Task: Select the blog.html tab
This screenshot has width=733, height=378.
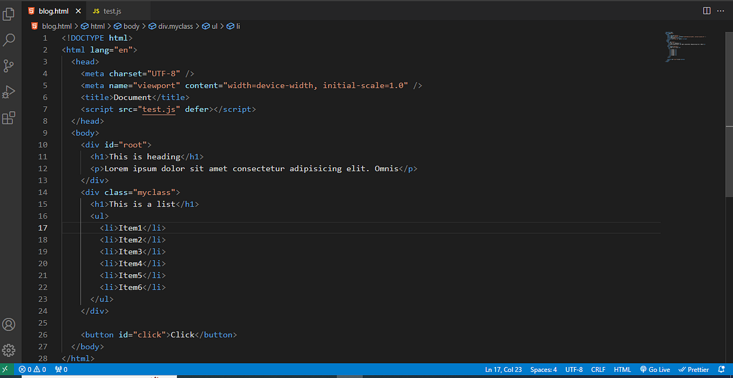Action: (52, 10)
